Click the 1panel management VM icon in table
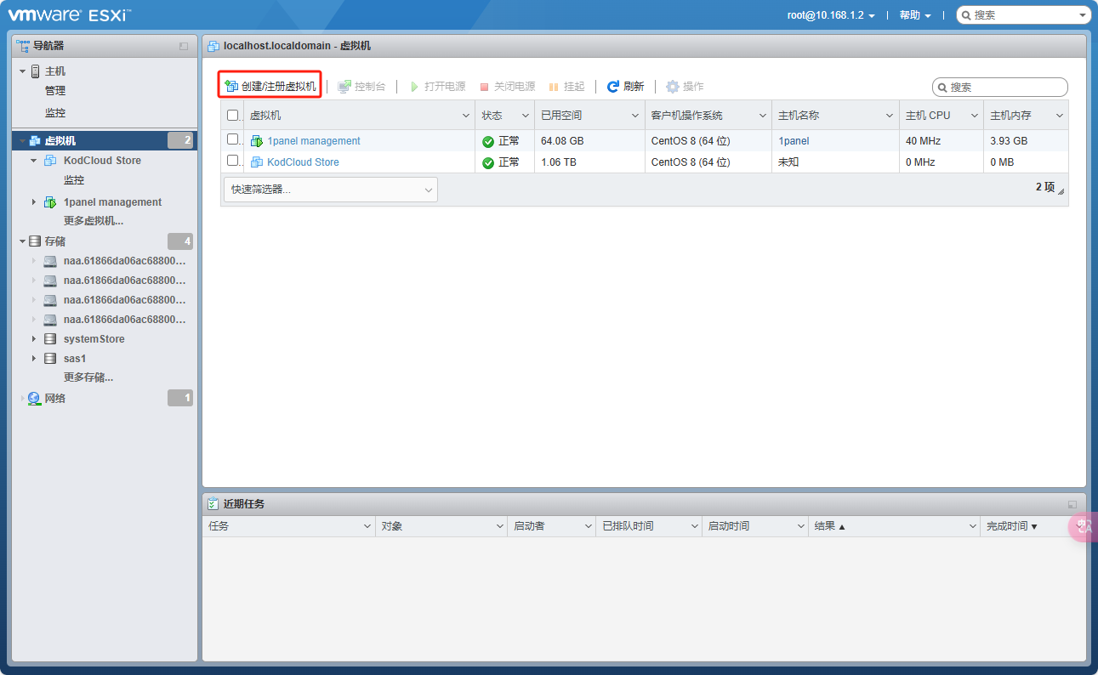 (x=257, y=141)
